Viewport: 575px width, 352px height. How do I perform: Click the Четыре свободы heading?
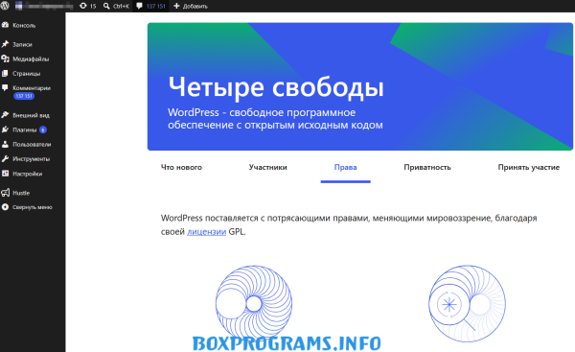point(276,87)
